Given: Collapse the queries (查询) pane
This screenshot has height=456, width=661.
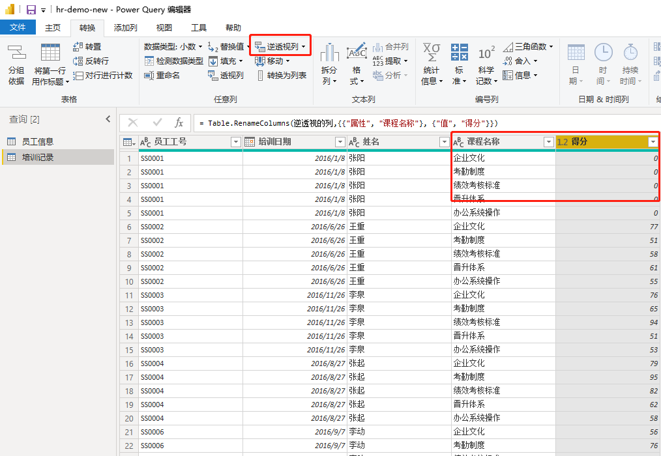Looking at the screenshot, I should tap(108, 119).
